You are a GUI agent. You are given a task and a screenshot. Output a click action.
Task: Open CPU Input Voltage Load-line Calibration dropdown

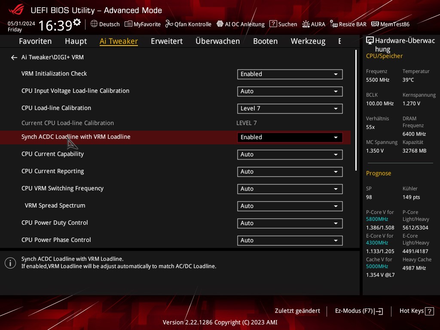click(x=290, y=91)
